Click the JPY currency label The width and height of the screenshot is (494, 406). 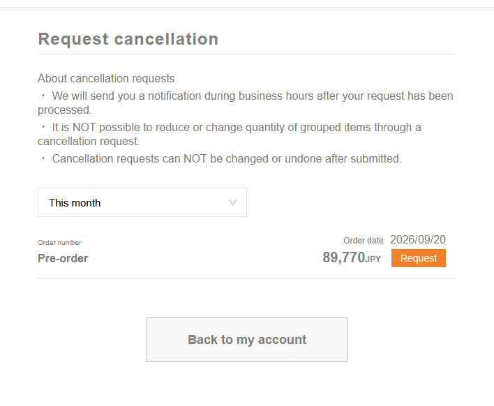pyautogui.click(x=373, y=260)
